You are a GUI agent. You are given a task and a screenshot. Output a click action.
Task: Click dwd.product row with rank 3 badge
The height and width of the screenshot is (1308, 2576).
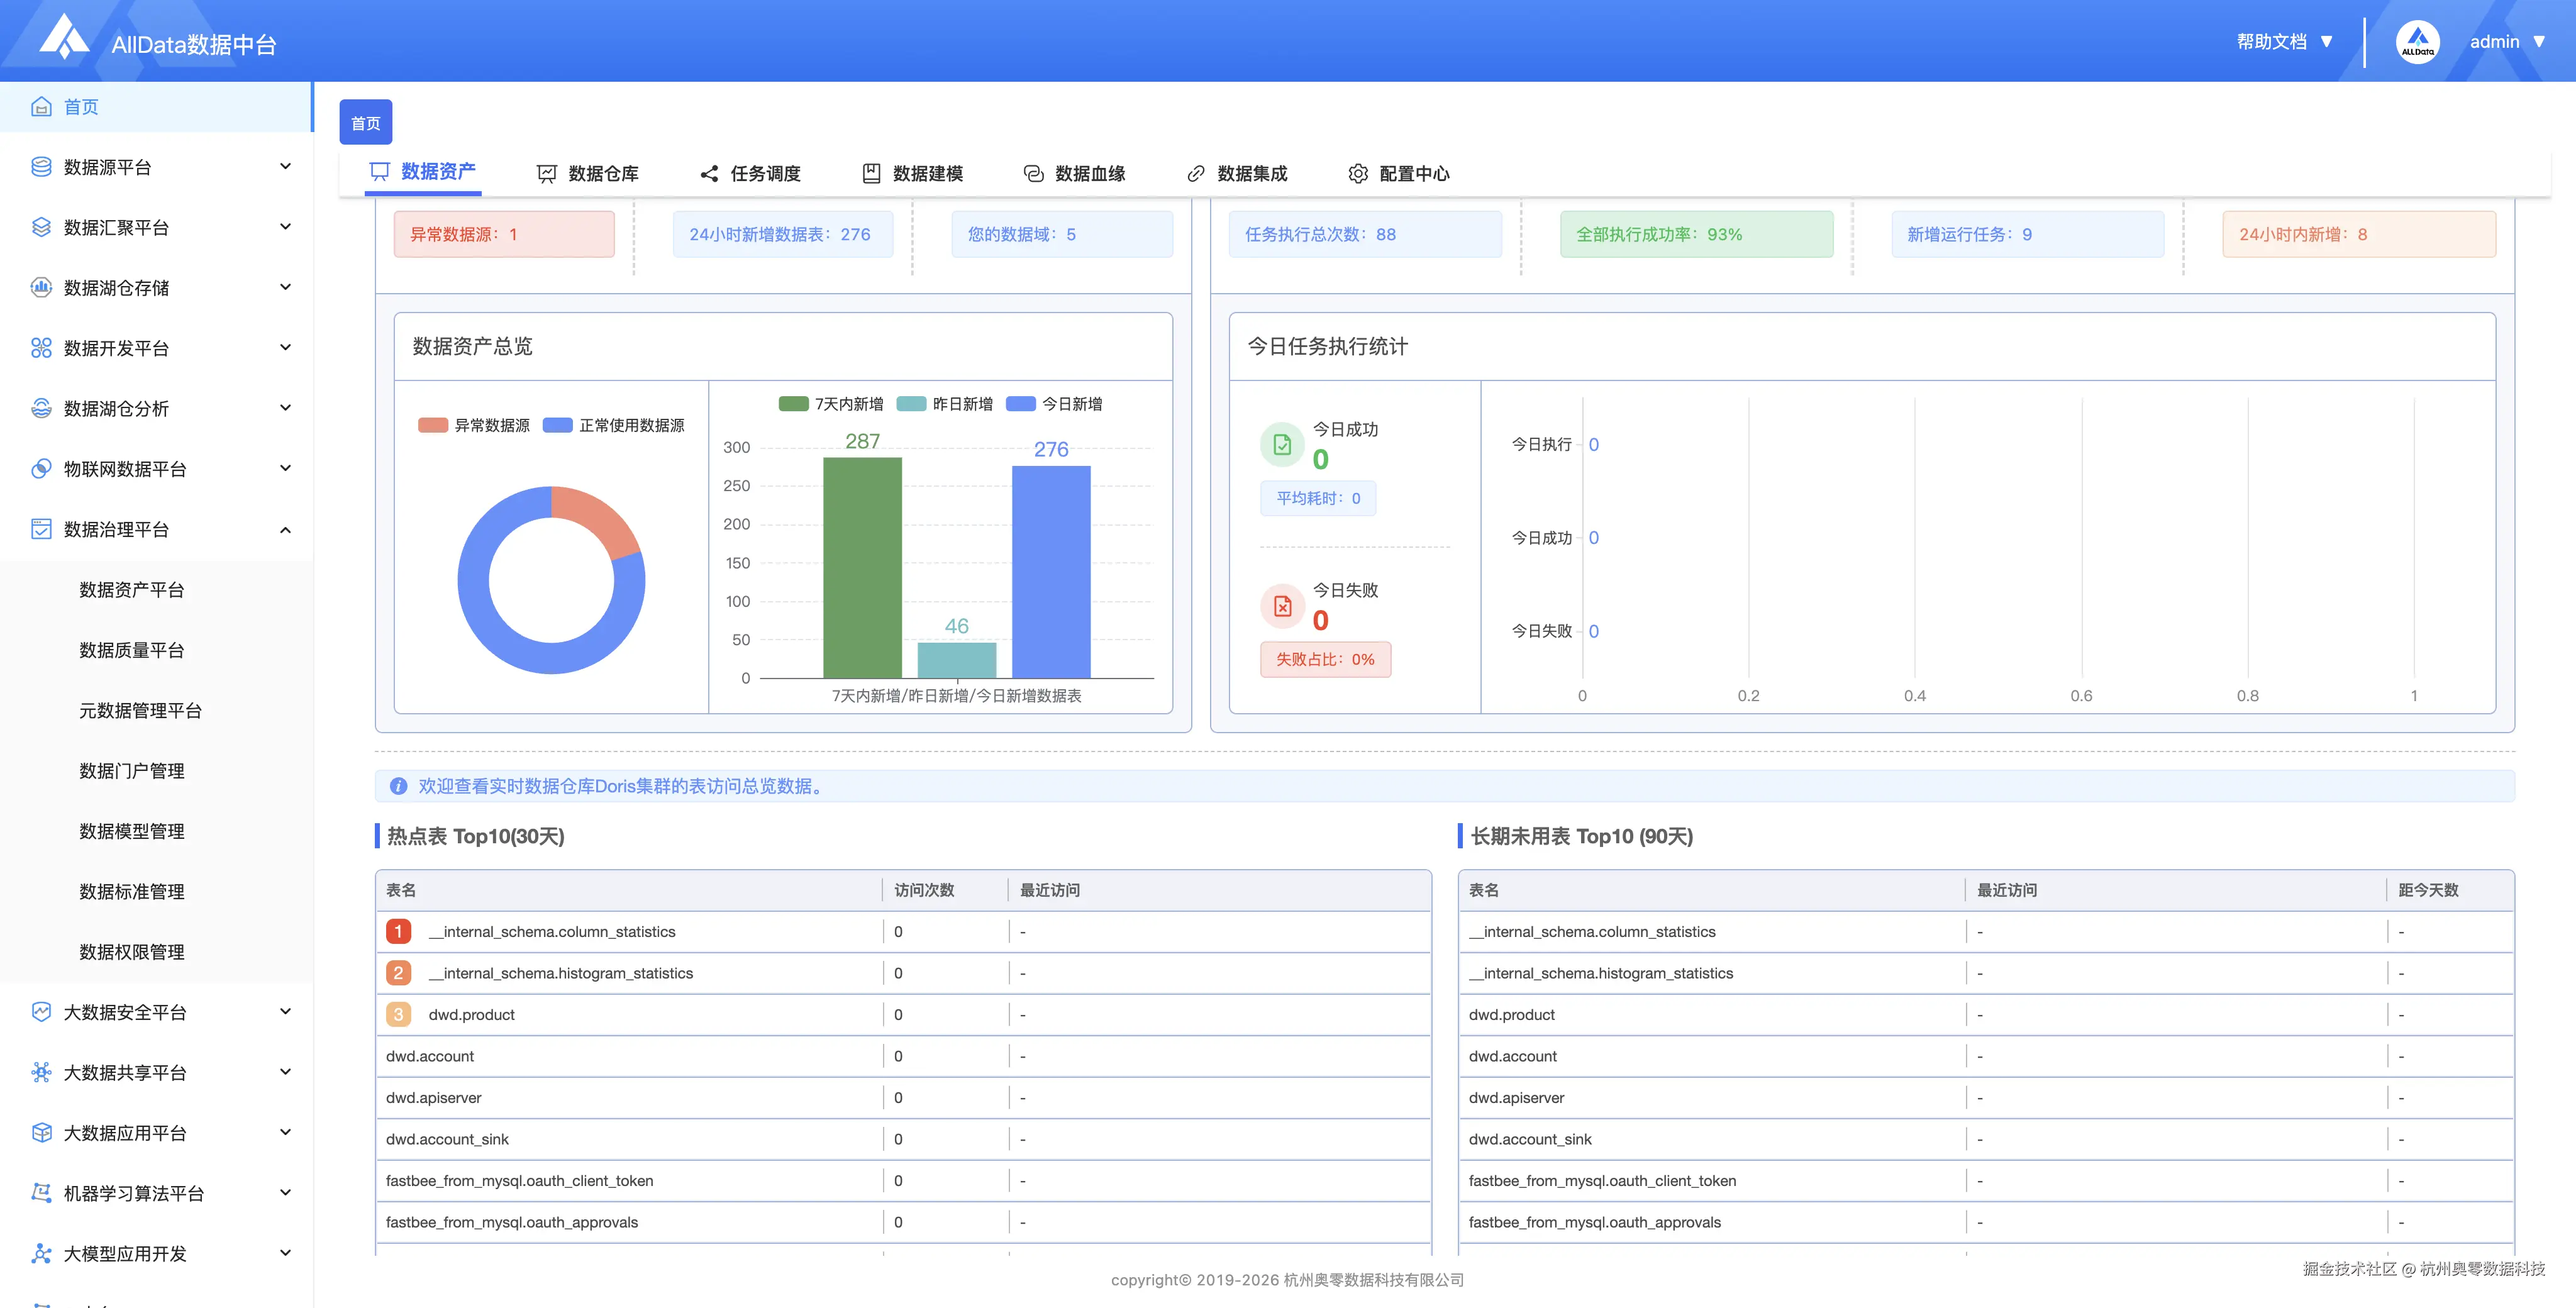[903, 1014]
